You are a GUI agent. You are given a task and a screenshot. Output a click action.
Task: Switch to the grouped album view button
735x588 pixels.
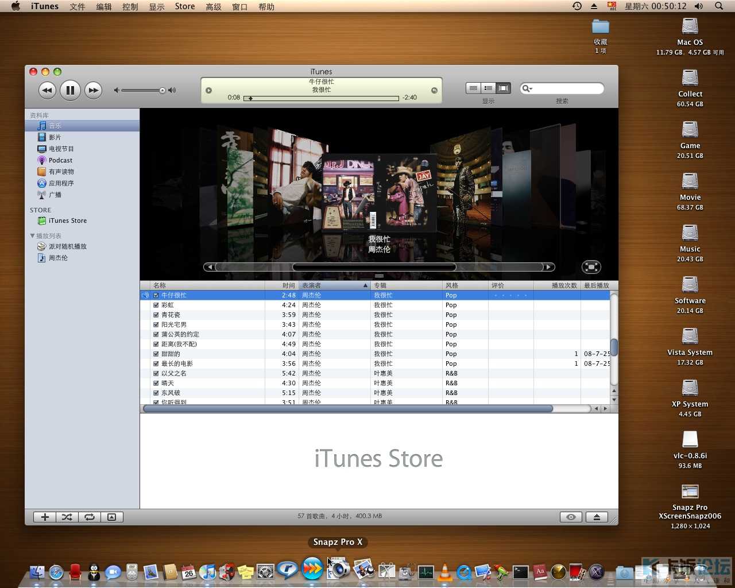[488, 88]
